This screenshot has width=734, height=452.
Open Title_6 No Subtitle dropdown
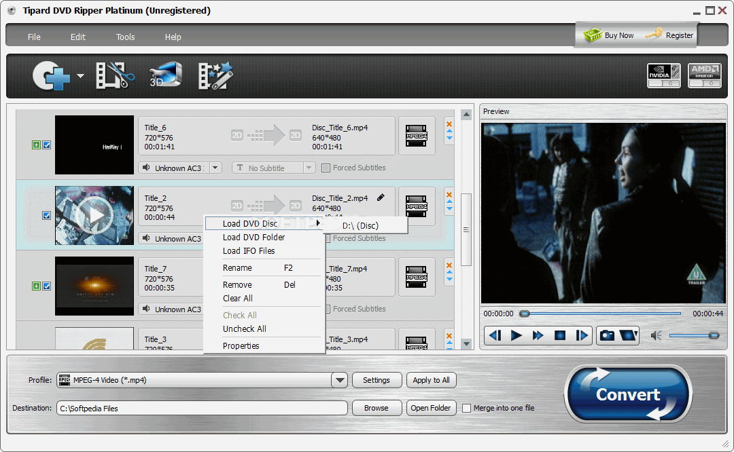[x=309, y=168]
